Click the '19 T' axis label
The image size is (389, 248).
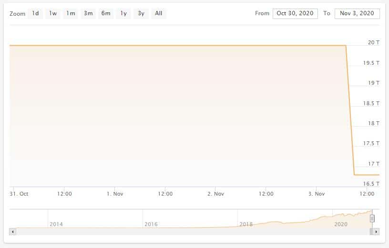373,83
